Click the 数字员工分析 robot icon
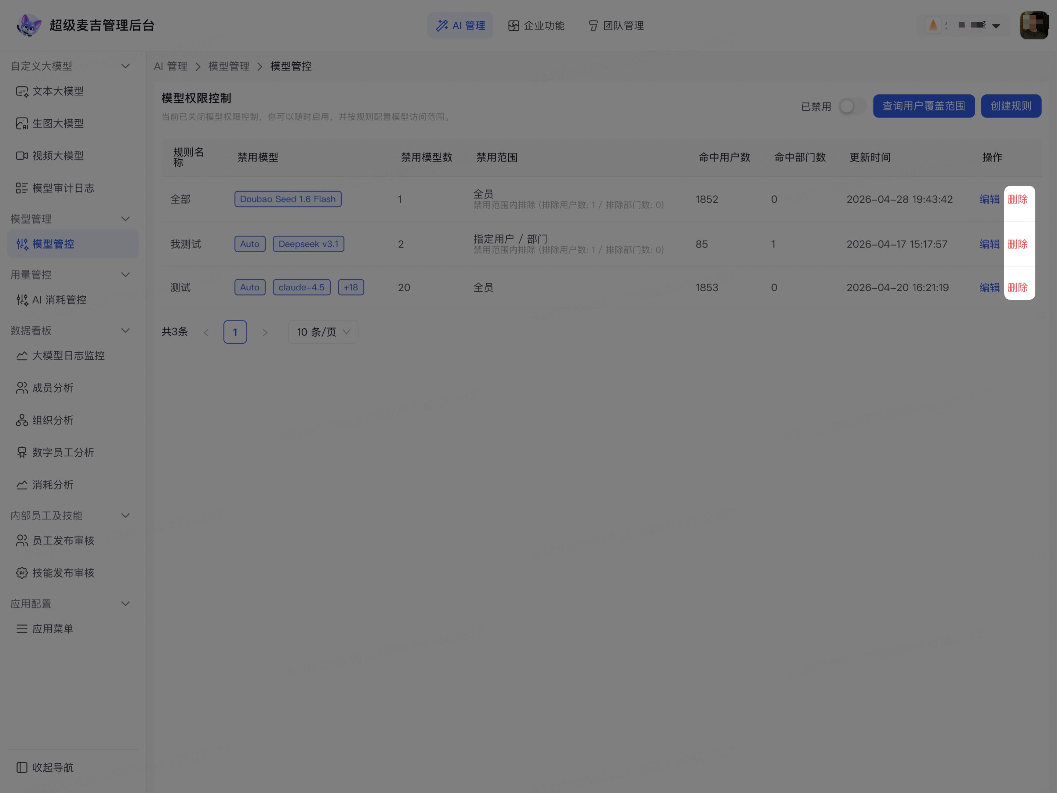The width and height of the screenshot is (1057, 793). (22, 453)
